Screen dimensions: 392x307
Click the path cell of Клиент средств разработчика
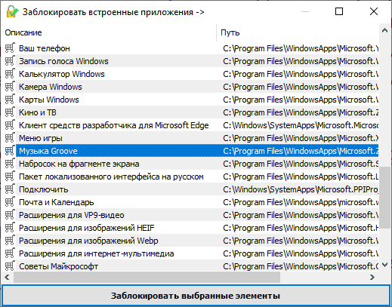[x=301, y=125]
